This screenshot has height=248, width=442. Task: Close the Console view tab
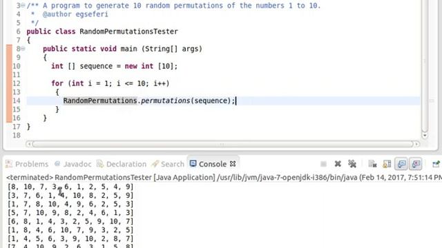(x=233, y=164)
